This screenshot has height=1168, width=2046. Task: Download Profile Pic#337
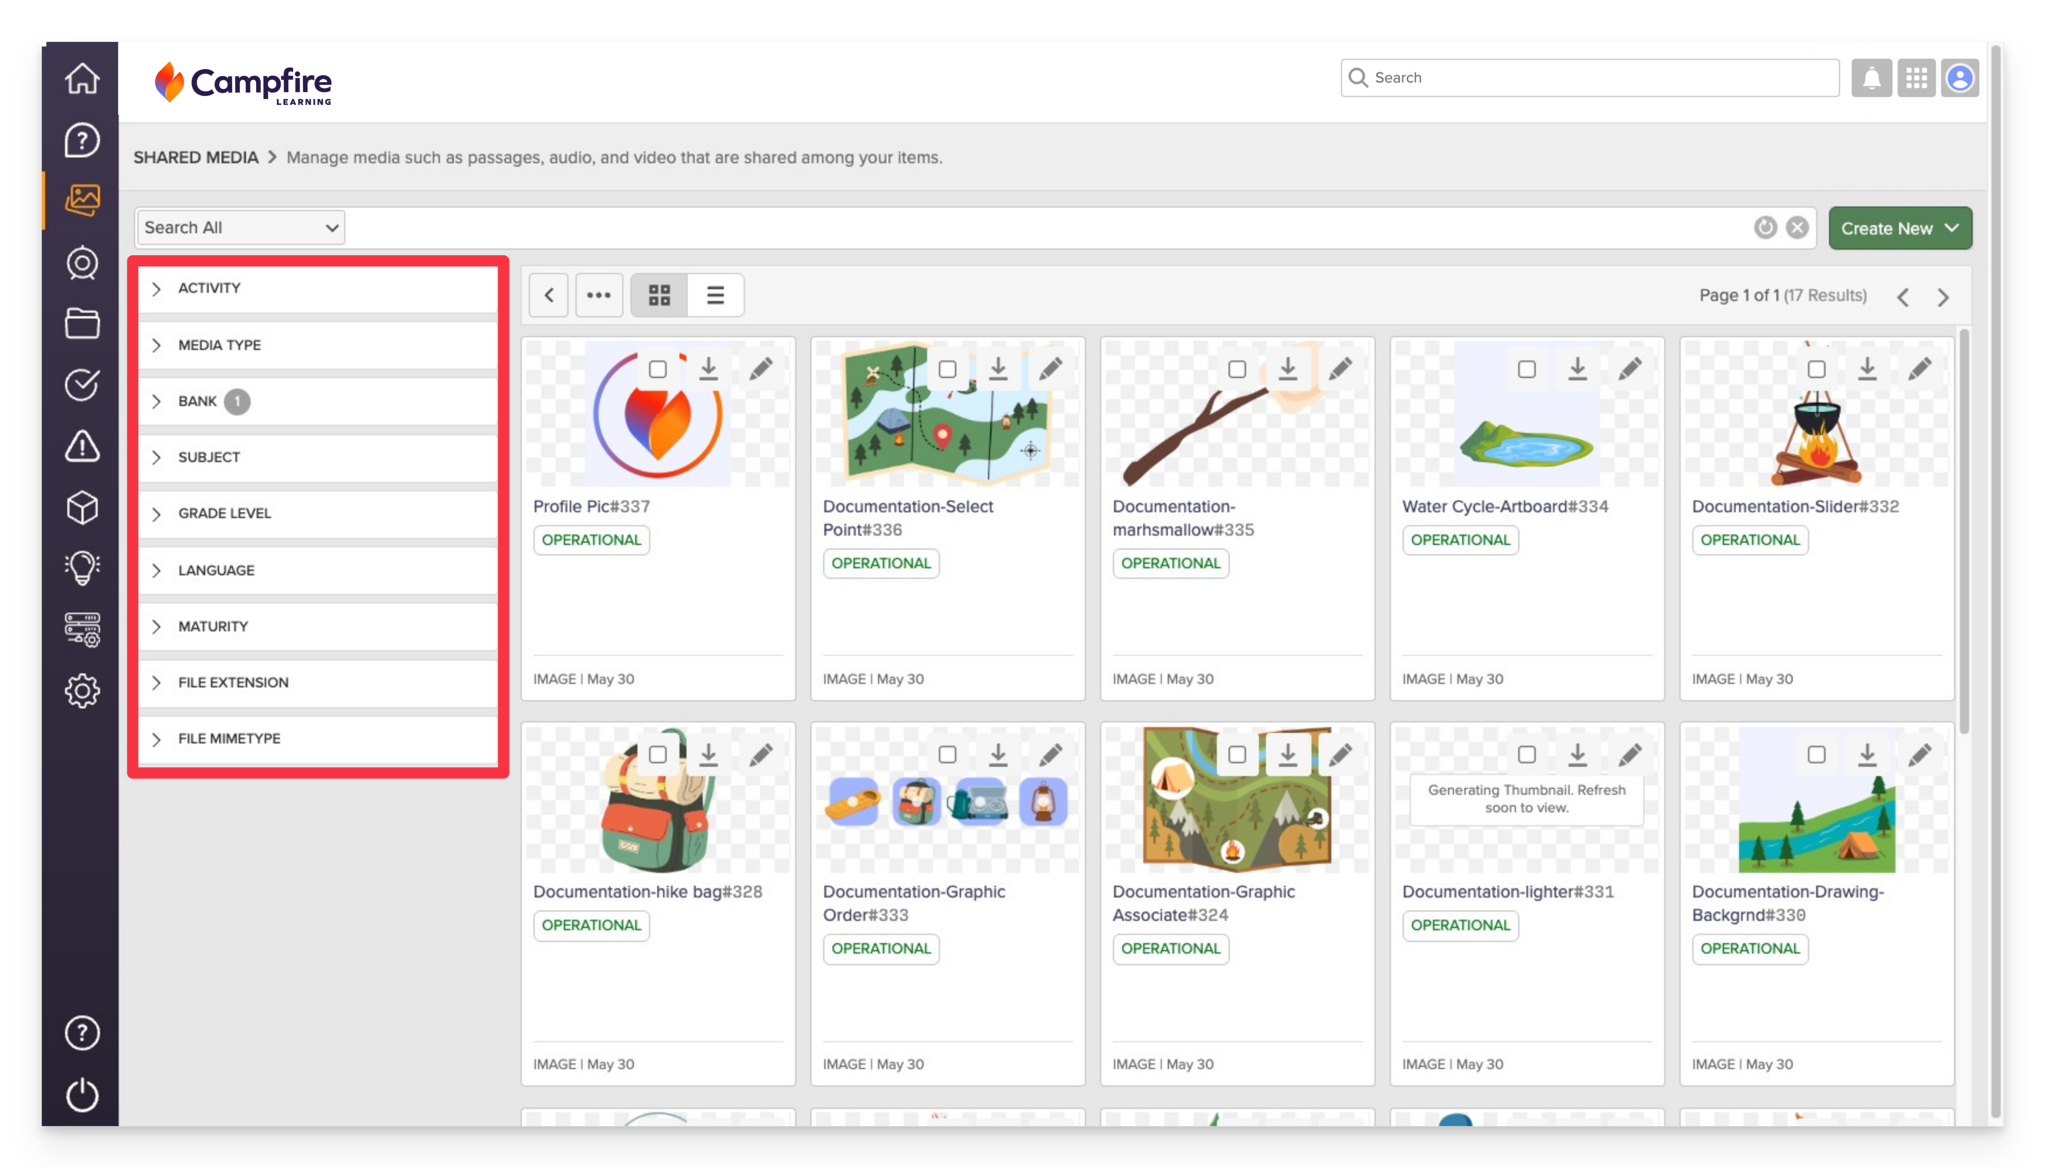707,369
